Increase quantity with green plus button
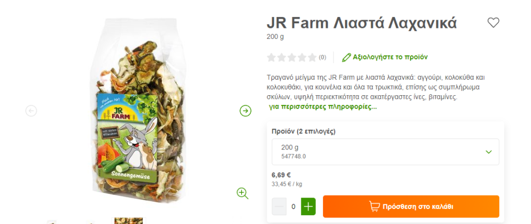 pyautogui.click(x=308, y=206)
